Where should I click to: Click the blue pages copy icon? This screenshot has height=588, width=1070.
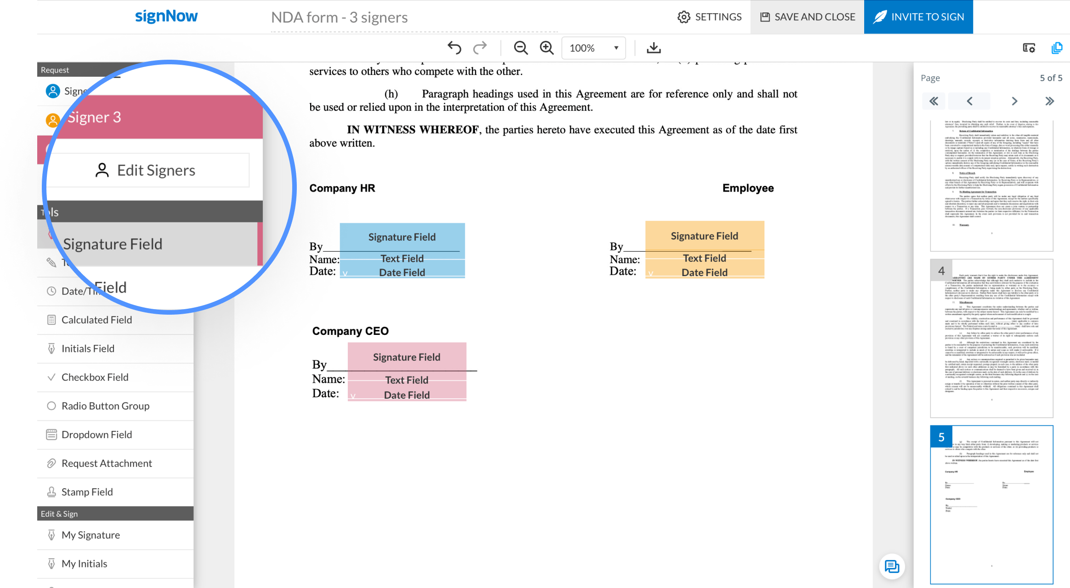[1057, 48]
